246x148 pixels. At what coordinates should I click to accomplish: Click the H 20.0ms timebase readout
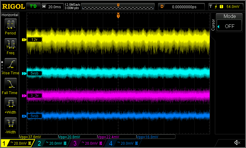pyautogui.click(x=52, y=7)
